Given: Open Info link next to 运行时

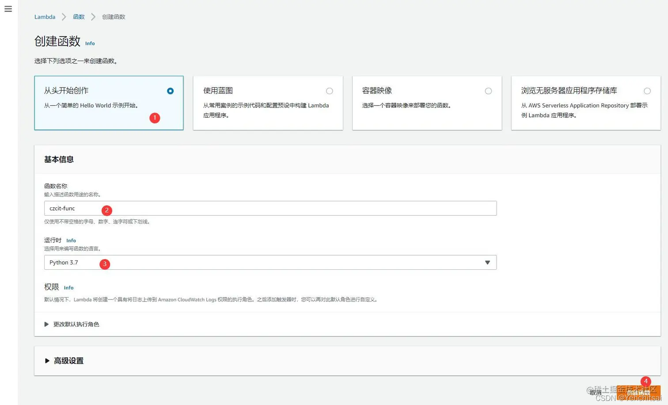Looking at the screenshot, I should point(71,241).
